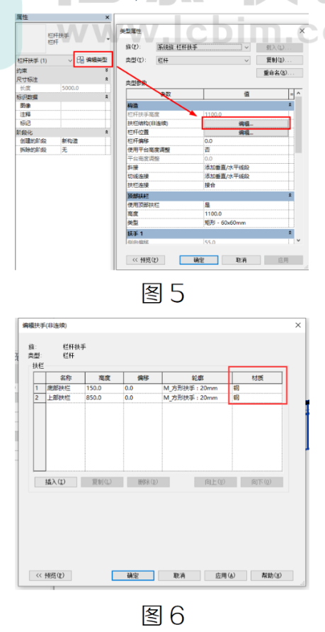Click the 参数 column header
Image resolution: width=325 pixels, height=632 pixels.
pyautogui.click(x=165, y=94)
